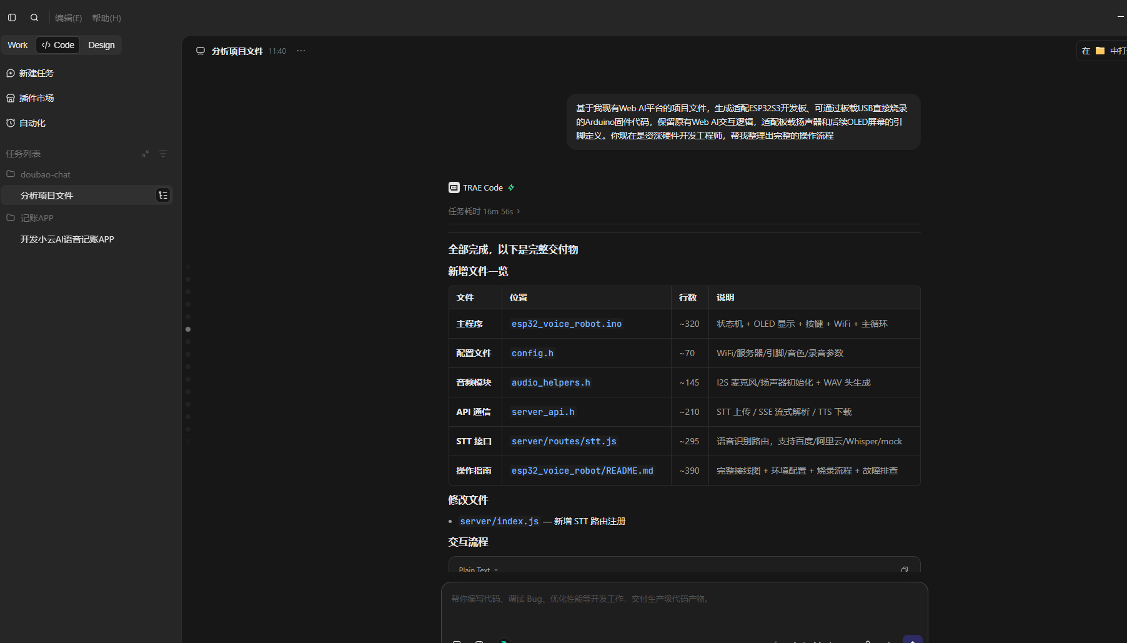The height and width of the screenshot is (643, 1127).
Task: Click the 新增文件一览 heading
Action: 478,271
